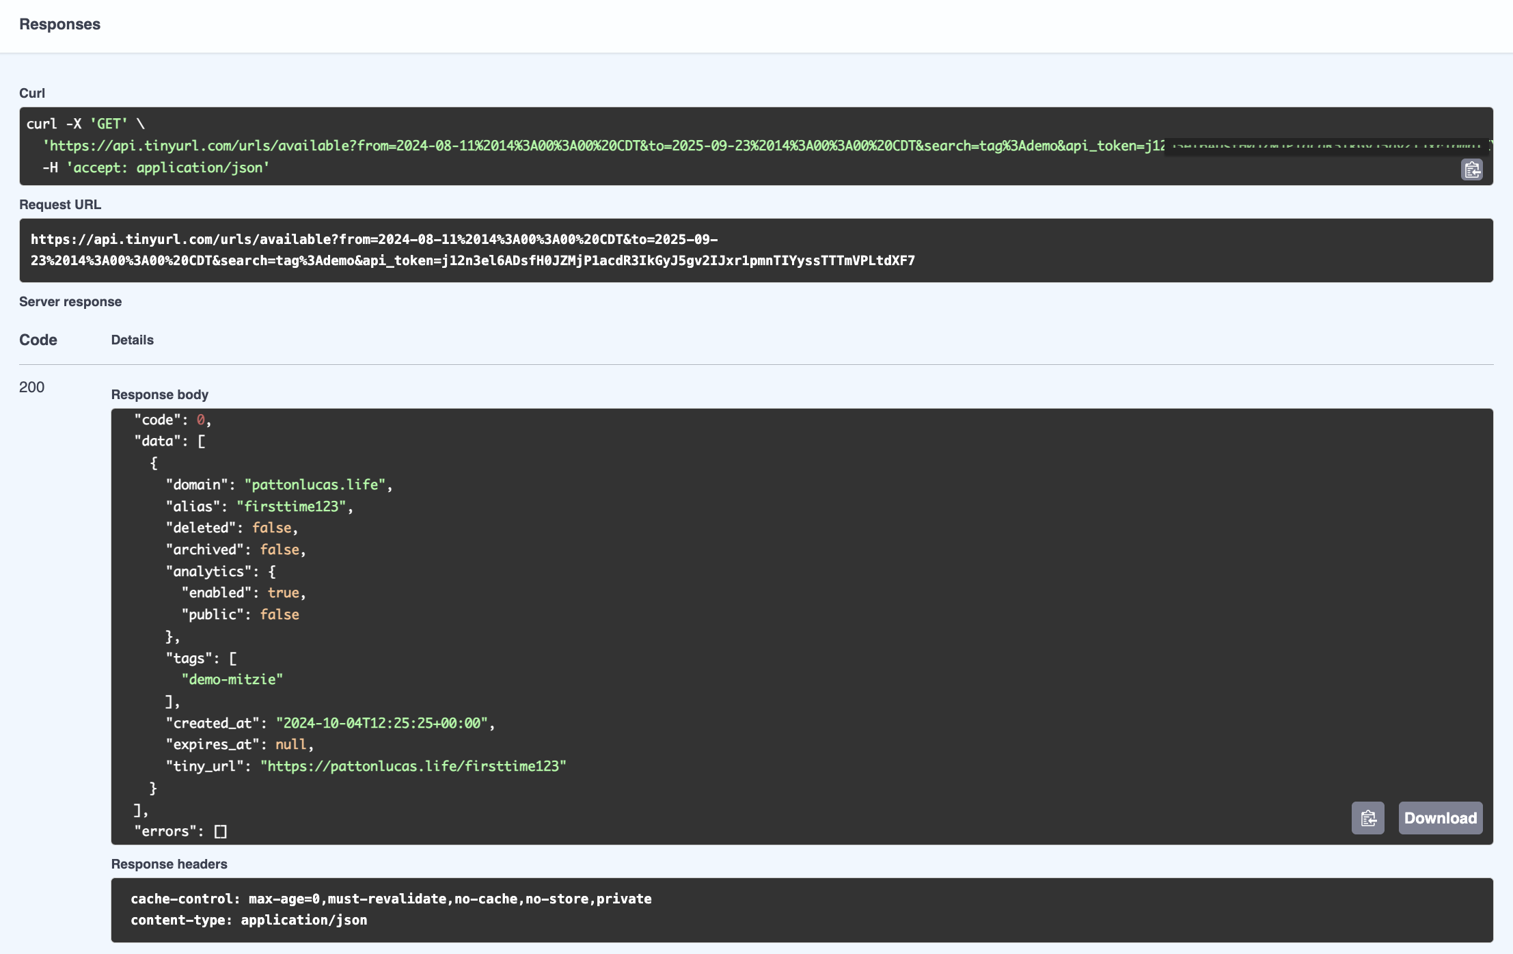Click the cache-control response header line
Image resolution: width=1513 pixels, height=954 pixels.
pyautogui.click(x=391, y=899)
